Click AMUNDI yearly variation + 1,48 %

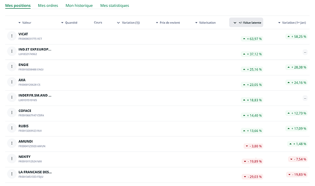(x=297, y=144)
